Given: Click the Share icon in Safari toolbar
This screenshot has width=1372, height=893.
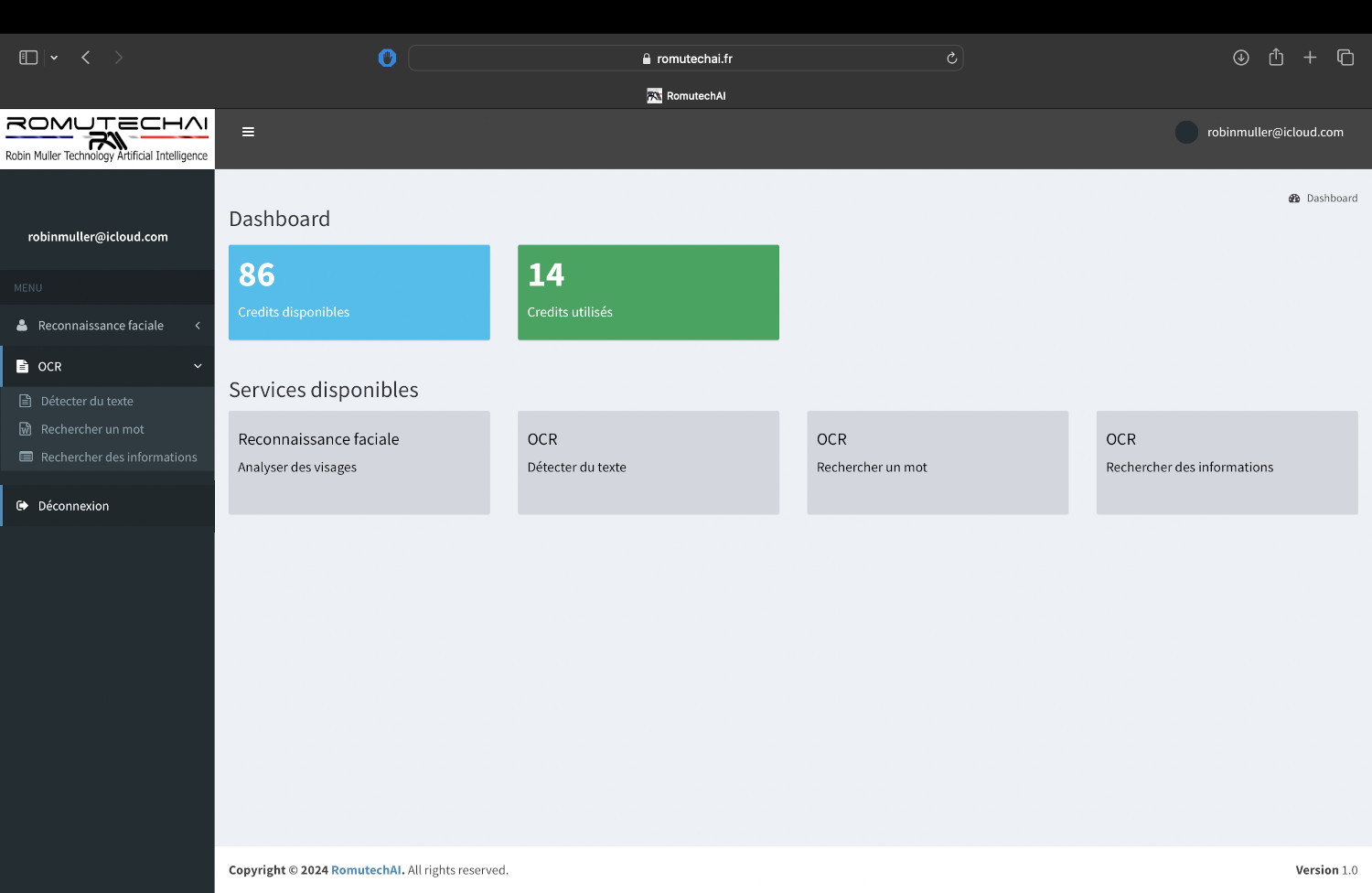Looking at the screenshot, I should 1276,58.
